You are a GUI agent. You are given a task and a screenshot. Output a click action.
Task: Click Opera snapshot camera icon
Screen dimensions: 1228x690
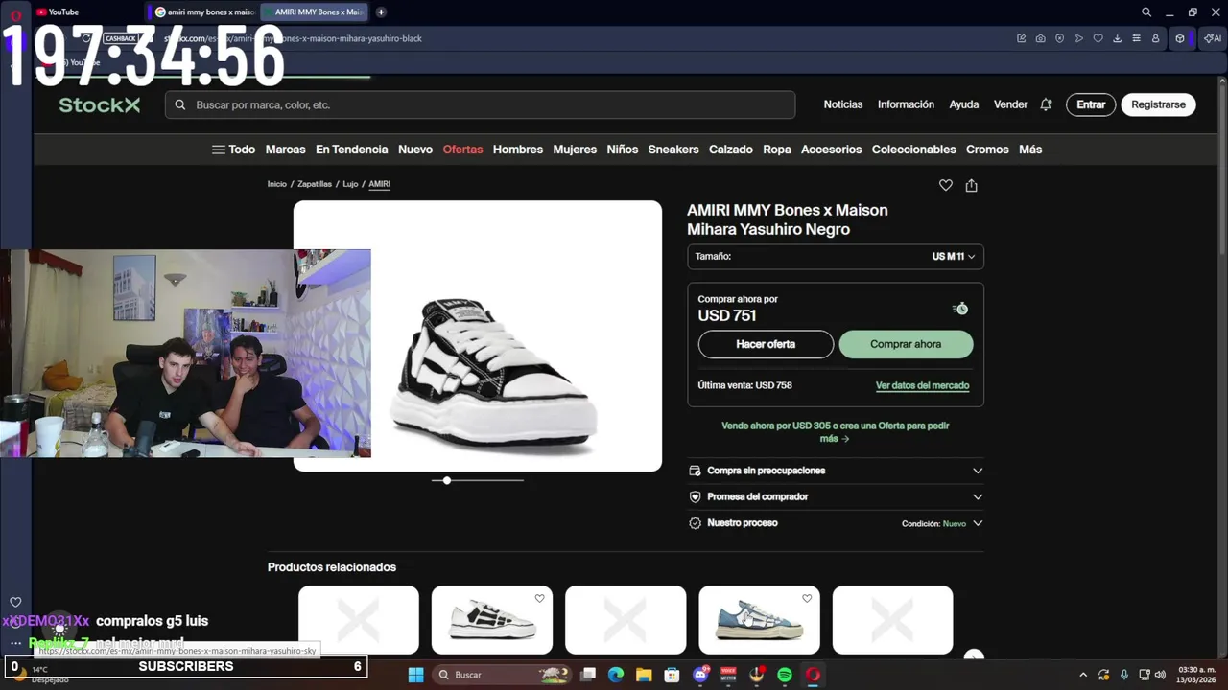point(1041,38)
